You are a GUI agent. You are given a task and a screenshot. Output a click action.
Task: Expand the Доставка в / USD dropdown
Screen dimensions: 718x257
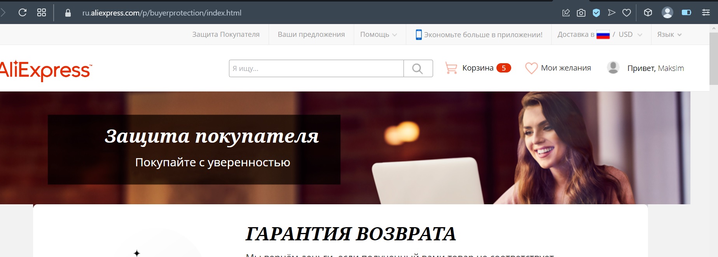600,34
